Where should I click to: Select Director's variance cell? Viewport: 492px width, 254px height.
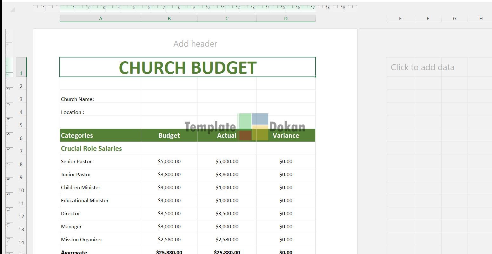click(286, 214)
